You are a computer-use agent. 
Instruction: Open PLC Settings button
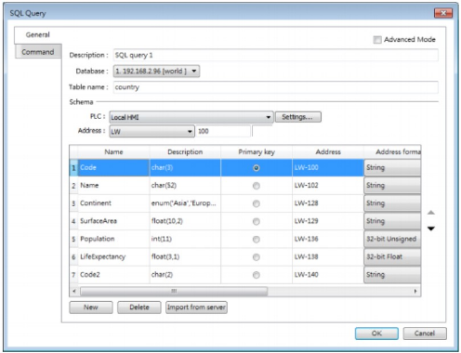coord(297,117)
